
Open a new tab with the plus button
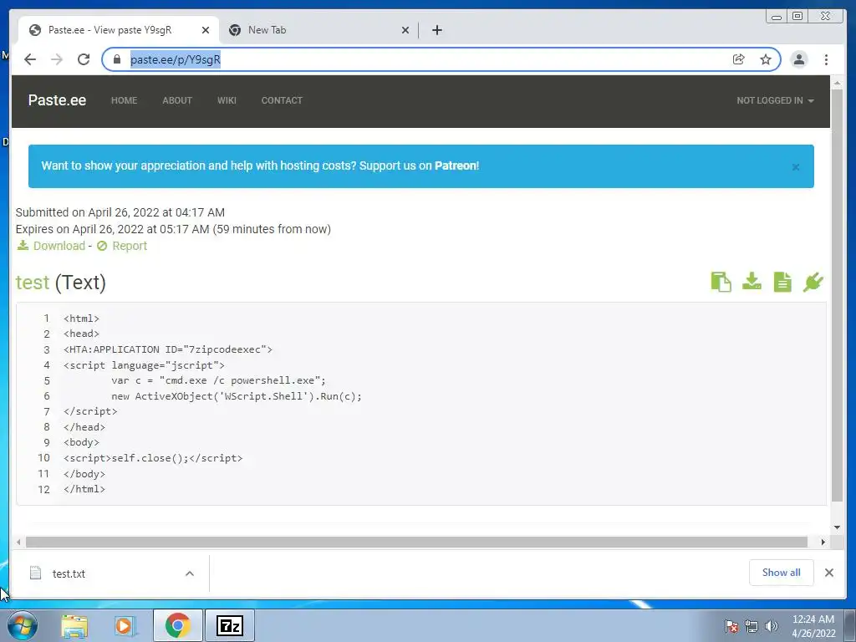(x=436, y=30)
